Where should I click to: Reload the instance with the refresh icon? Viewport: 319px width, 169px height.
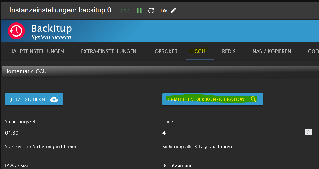click(151, 11)
